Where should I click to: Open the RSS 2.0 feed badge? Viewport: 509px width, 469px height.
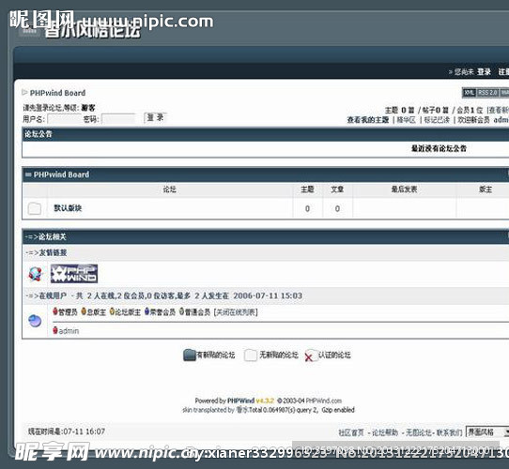click(487, 93)
